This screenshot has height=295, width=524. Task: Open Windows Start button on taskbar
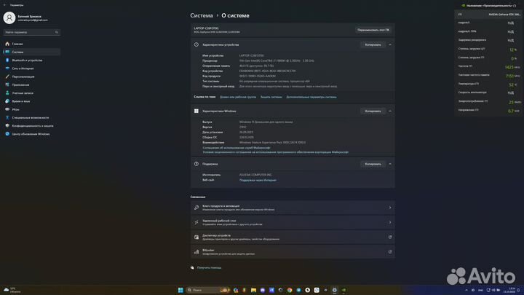[180, 290]
